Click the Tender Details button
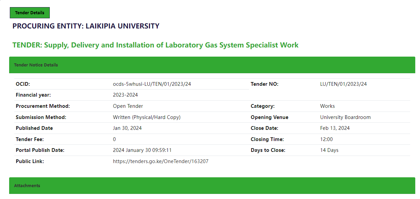The image size is (420, 199). tap(30, 13)
